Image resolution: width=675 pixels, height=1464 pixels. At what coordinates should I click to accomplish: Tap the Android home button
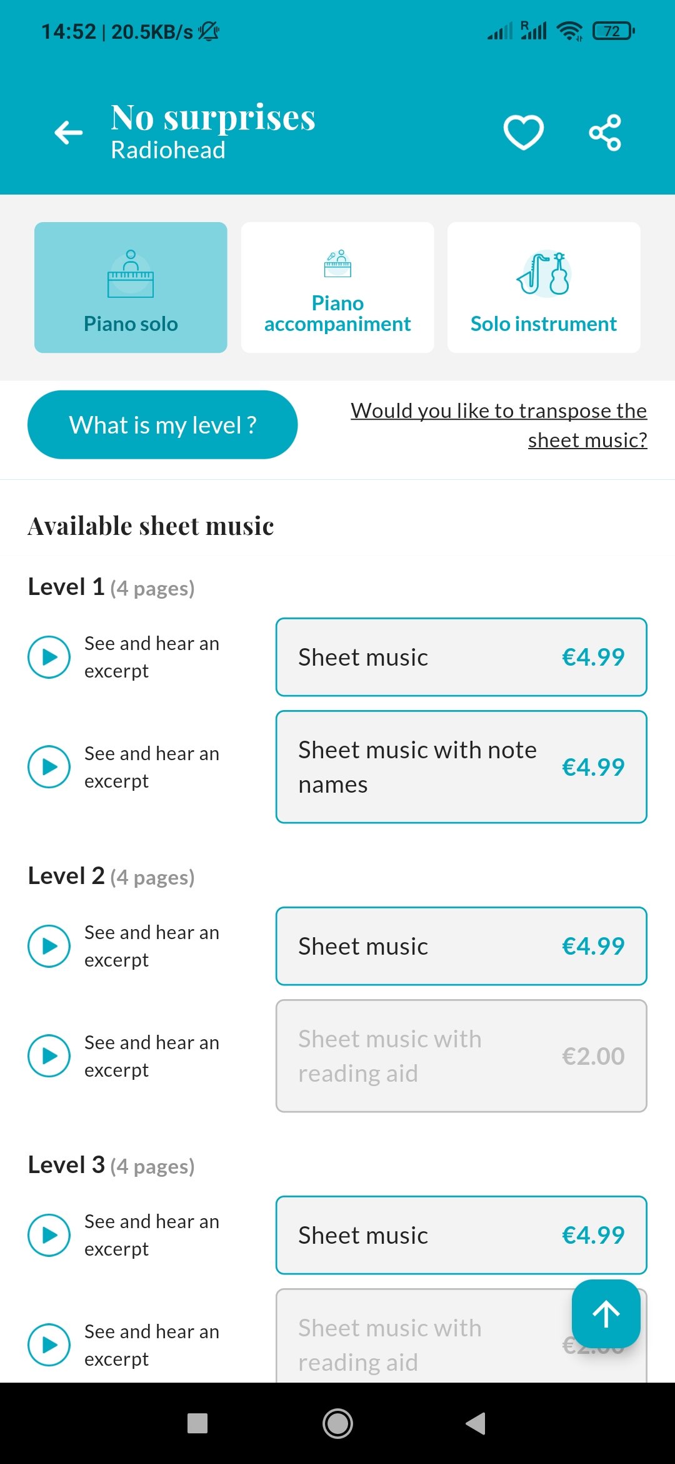coord(337,1424)
